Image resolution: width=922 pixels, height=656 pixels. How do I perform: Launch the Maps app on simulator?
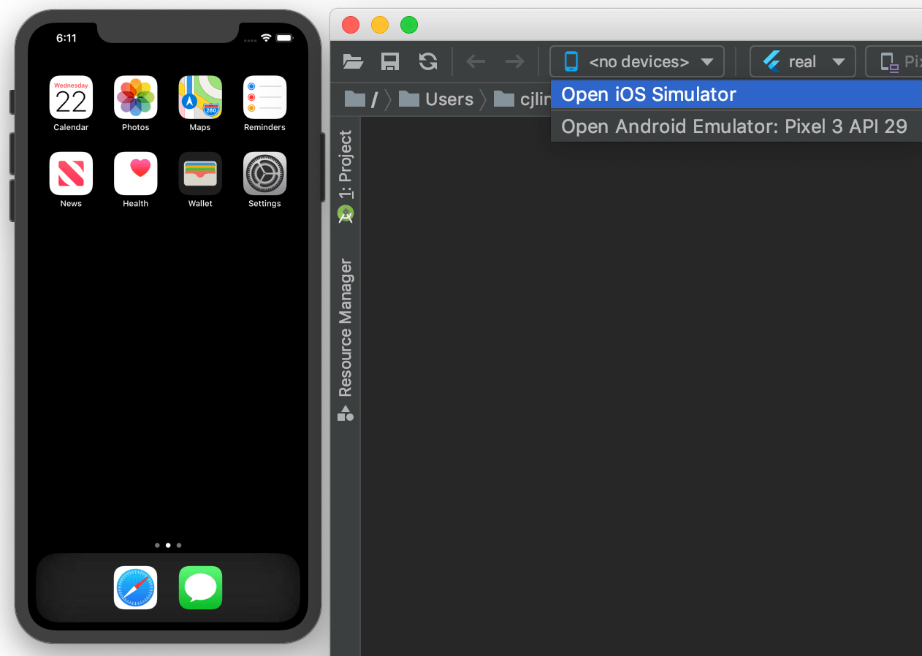(x=200, y=97)
